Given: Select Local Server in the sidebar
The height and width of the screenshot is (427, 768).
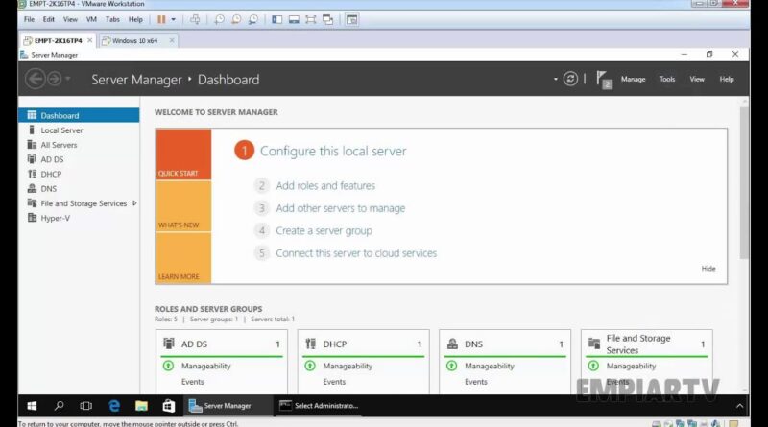Looking at the screenshot, I should click(x=79, y=130).
